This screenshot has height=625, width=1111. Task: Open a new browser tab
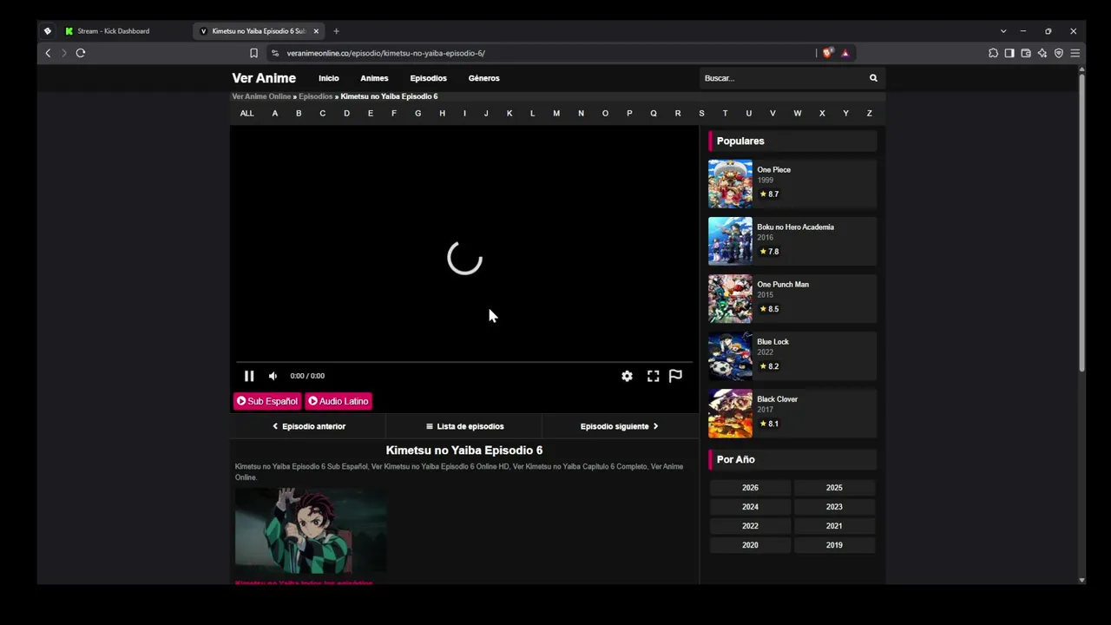coord(336,31)
